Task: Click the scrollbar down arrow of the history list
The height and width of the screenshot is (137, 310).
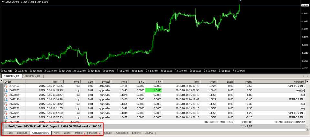Action: click(307, 129)
